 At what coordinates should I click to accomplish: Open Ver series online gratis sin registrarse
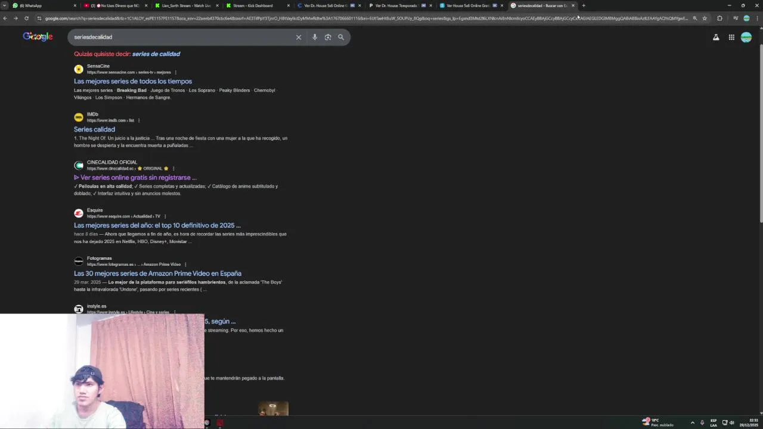pyautogui.click(x=135, y=178)
